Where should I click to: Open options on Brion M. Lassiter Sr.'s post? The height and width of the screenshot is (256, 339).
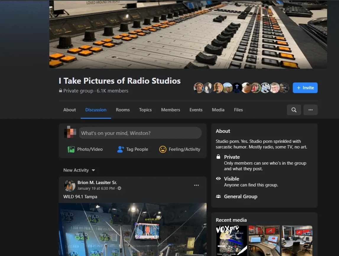pos(197,185)
